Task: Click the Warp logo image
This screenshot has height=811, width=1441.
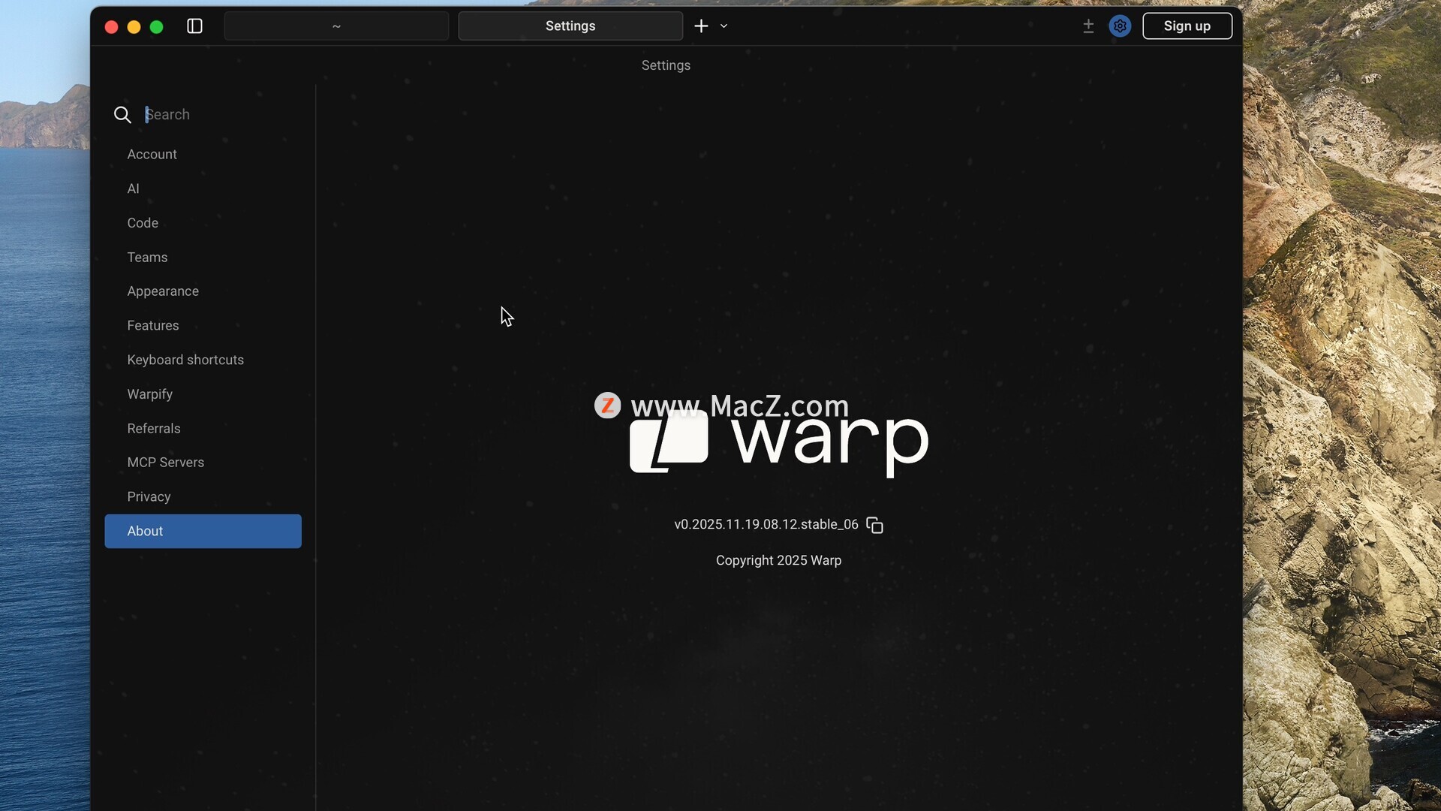Action: coord(778,443)
